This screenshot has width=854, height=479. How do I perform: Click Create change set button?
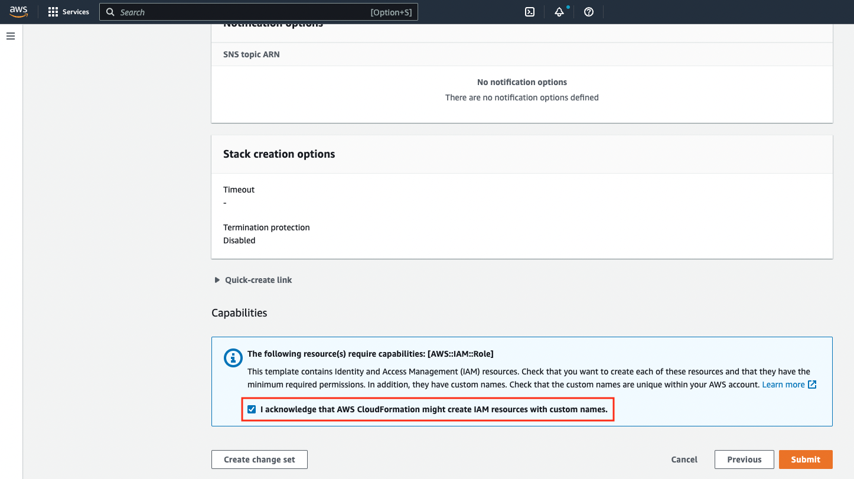click(259, 460)
